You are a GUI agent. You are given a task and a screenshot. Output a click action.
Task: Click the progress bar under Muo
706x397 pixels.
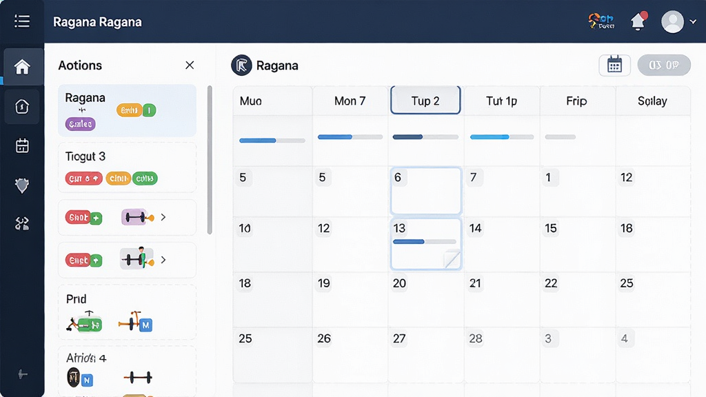(x=272, y=141)
